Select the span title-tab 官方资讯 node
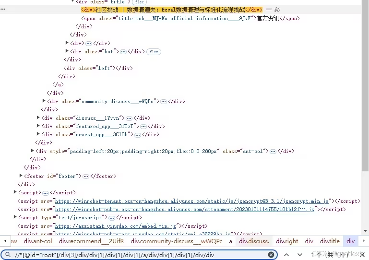Viewport: 369px width, 260px height. (x=190, y=18)
